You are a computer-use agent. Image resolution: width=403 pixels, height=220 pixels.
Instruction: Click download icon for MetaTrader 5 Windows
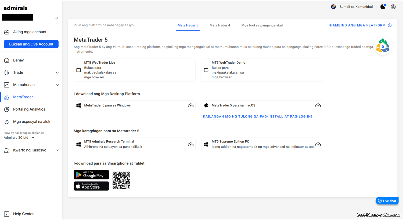coord(190,105)
